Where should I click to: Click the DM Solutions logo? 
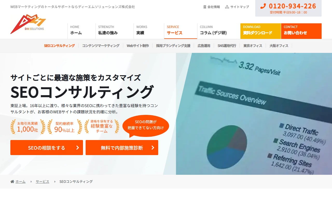click(28, 24)
